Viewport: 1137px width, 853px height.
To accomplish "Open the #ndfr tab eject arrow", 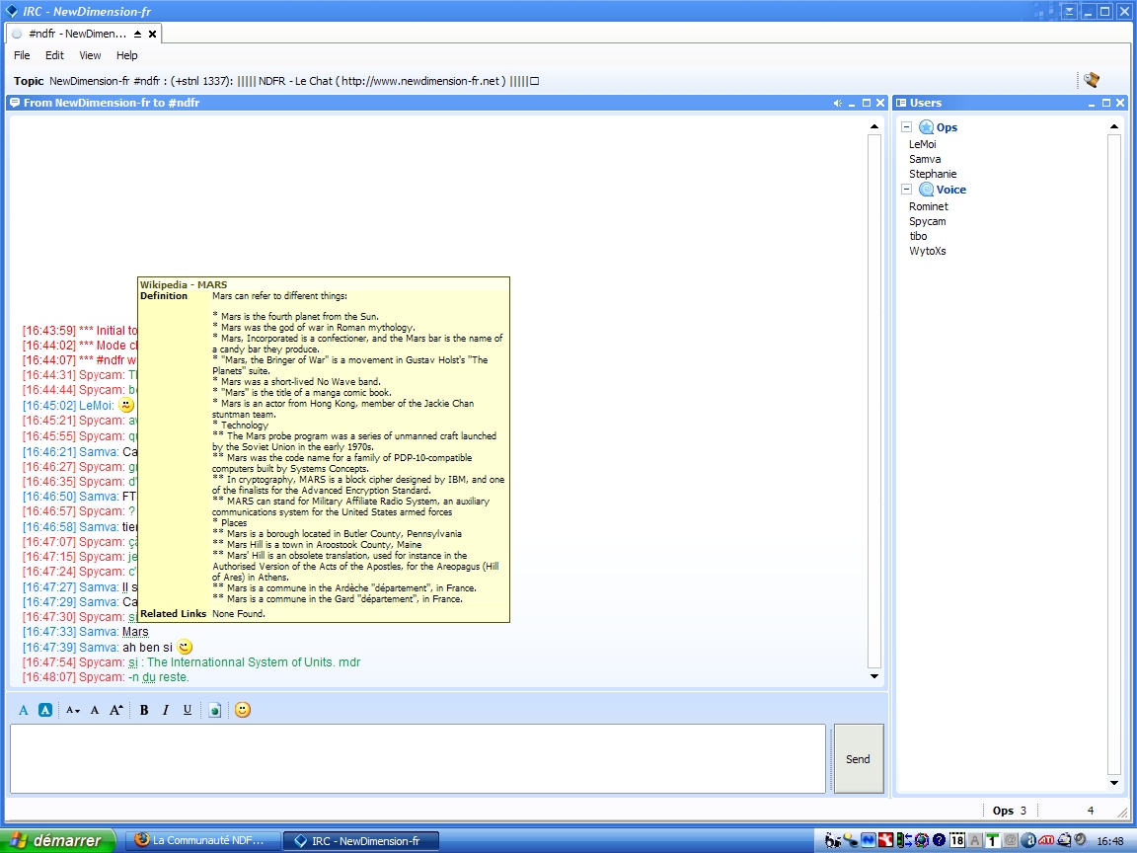I will click(x=137, y=34).
